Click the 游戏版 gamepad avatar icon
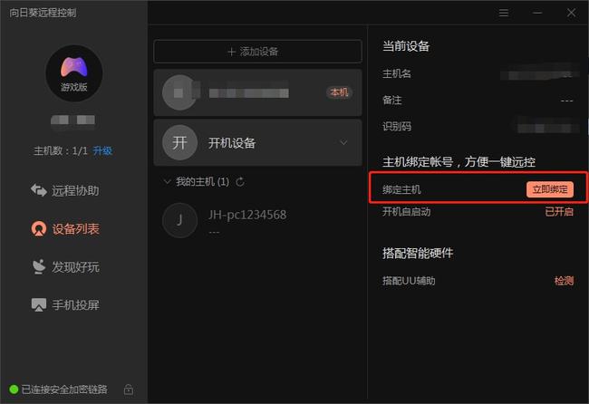 (x=74, y=73)
